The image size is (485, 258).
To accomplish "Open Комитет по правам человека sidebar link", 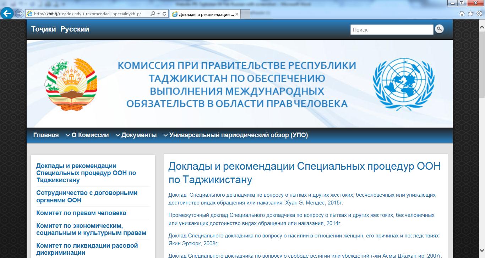I will [x=81, y=213].
